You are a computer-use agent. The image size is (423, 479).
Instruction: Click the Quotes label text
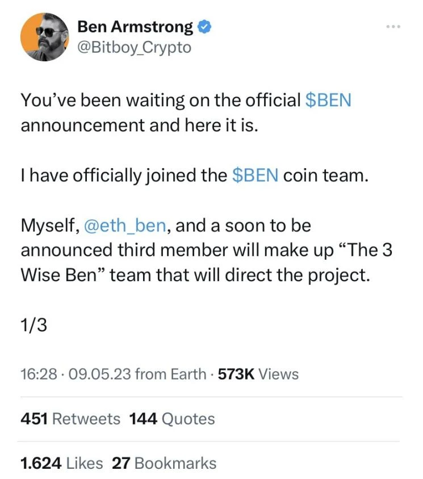190,419
